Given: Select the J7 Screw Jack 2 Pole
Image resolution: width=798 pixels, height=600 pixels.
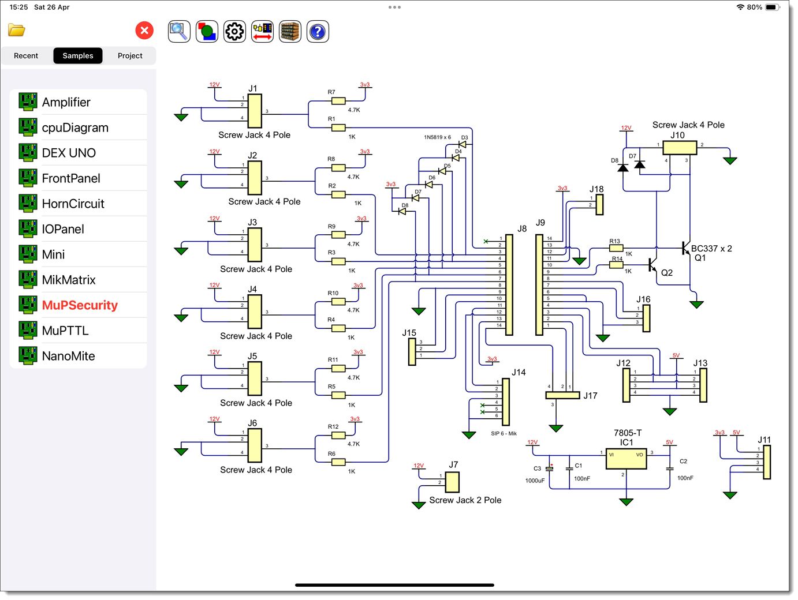Looking at the screenshot, I should tap(453, 482).
